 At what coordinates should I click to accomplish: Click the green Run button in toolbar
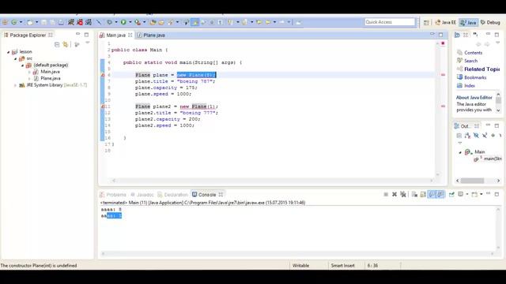tap(123, 22)
